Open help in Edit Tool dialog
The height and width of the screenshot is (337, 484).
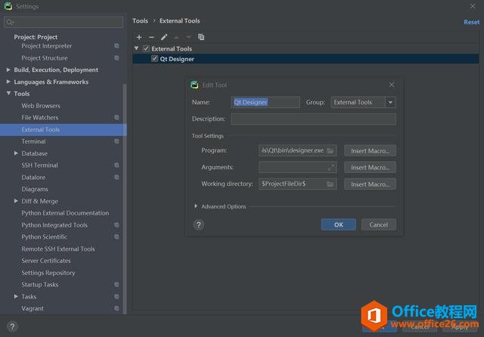pyautogui.click(x=198, y=224)
